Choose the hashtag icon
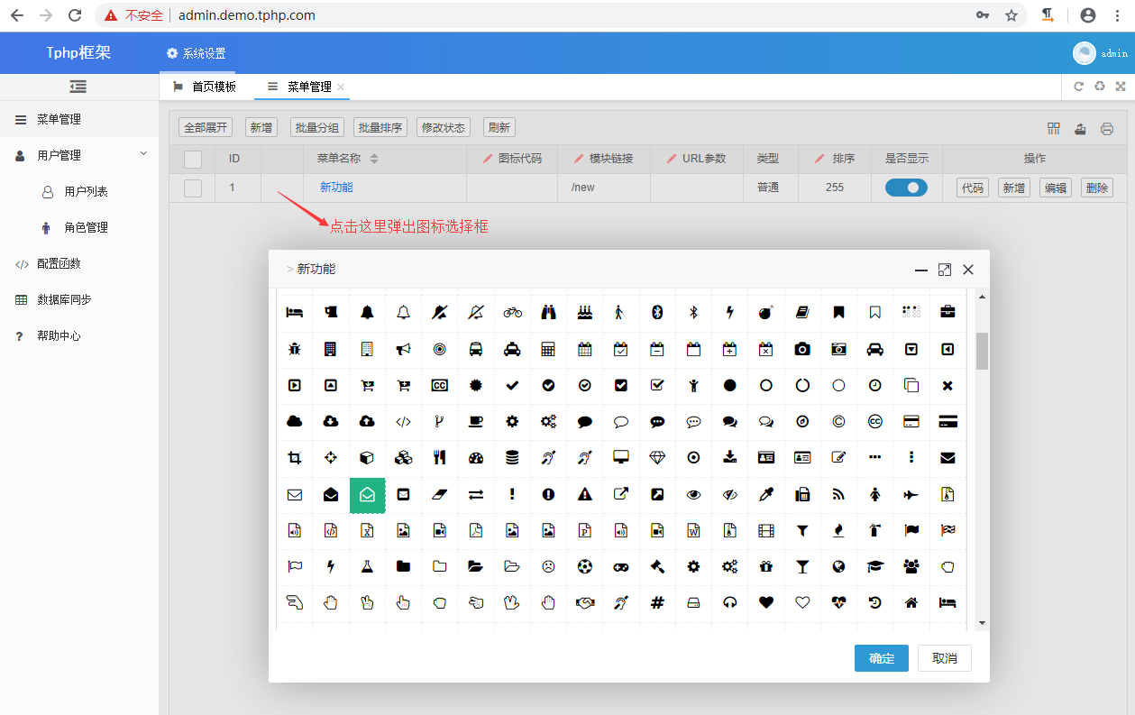Image resolution: width=1135 pixels, height=715 pixels. 657,602
